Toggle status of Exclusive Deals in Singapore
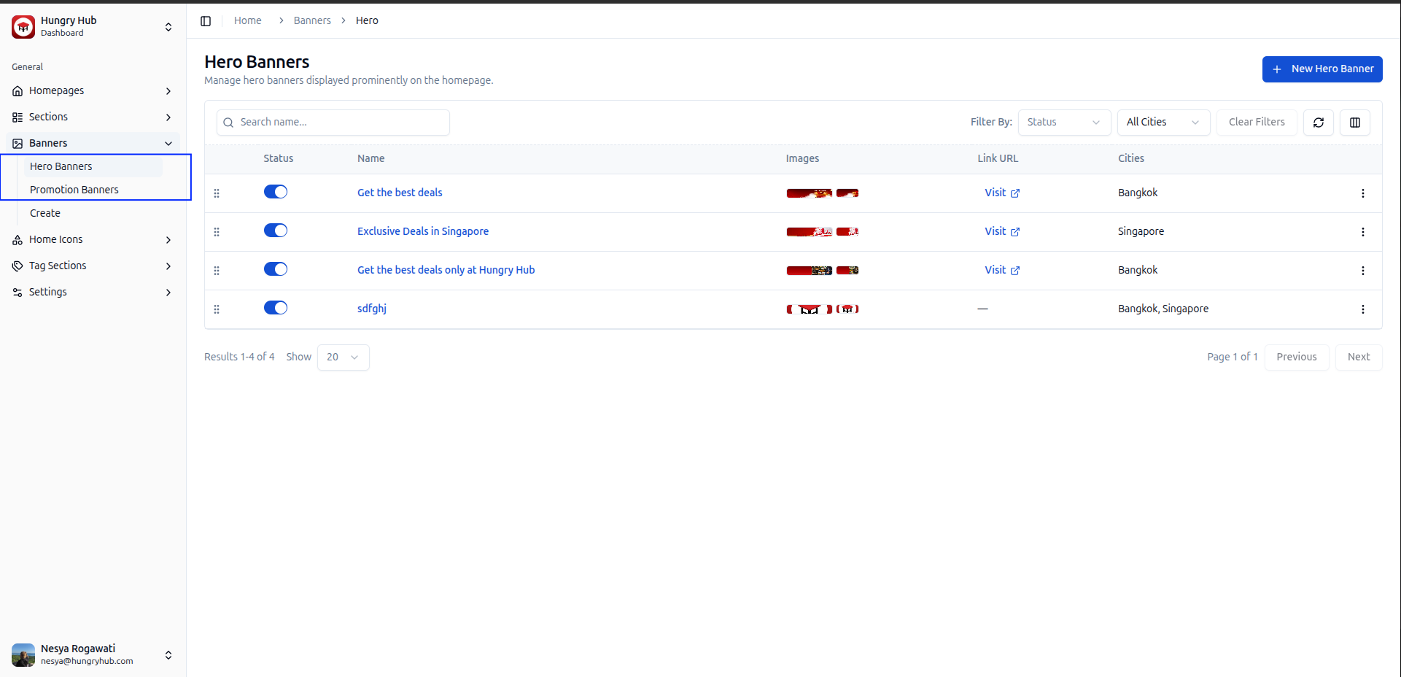The image size is (1401, 677). point(276,231)
